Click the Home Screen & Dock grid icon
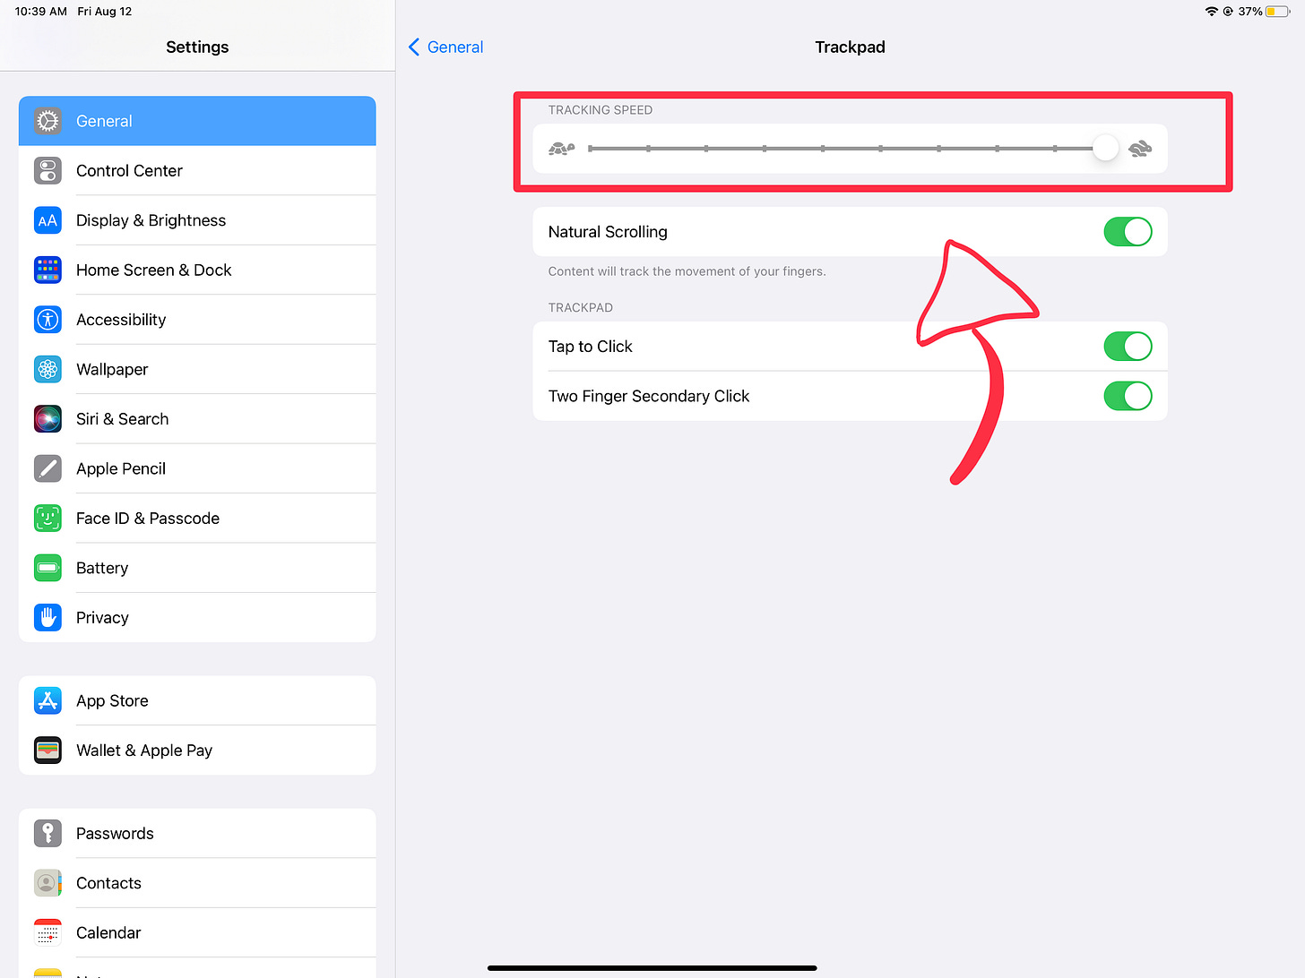This screenshot has height=978, width=1305. click(48, 270)
